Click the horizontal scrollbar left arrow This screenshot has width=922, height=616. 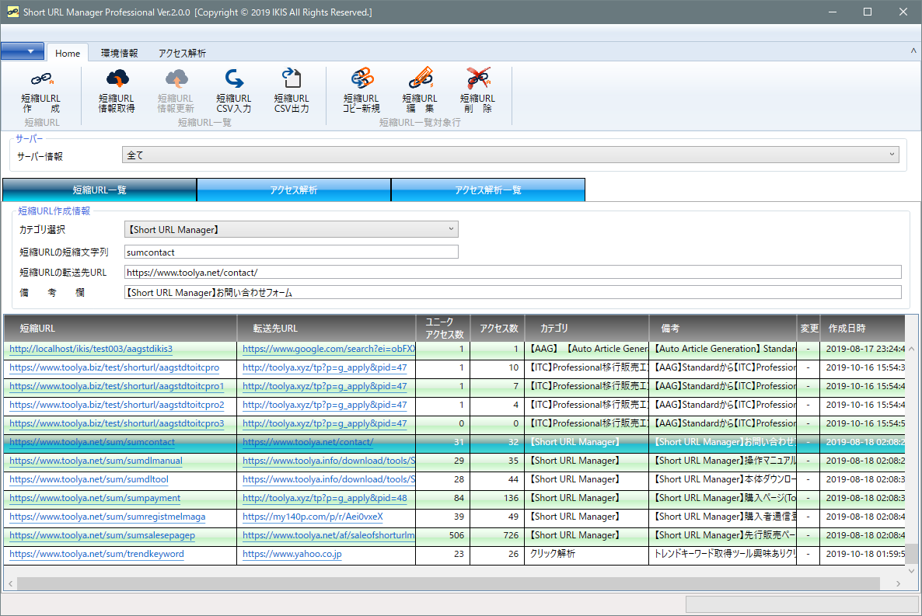coord(11,583)
